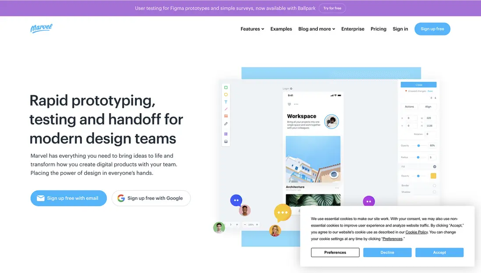Open the Examples page

281,29
